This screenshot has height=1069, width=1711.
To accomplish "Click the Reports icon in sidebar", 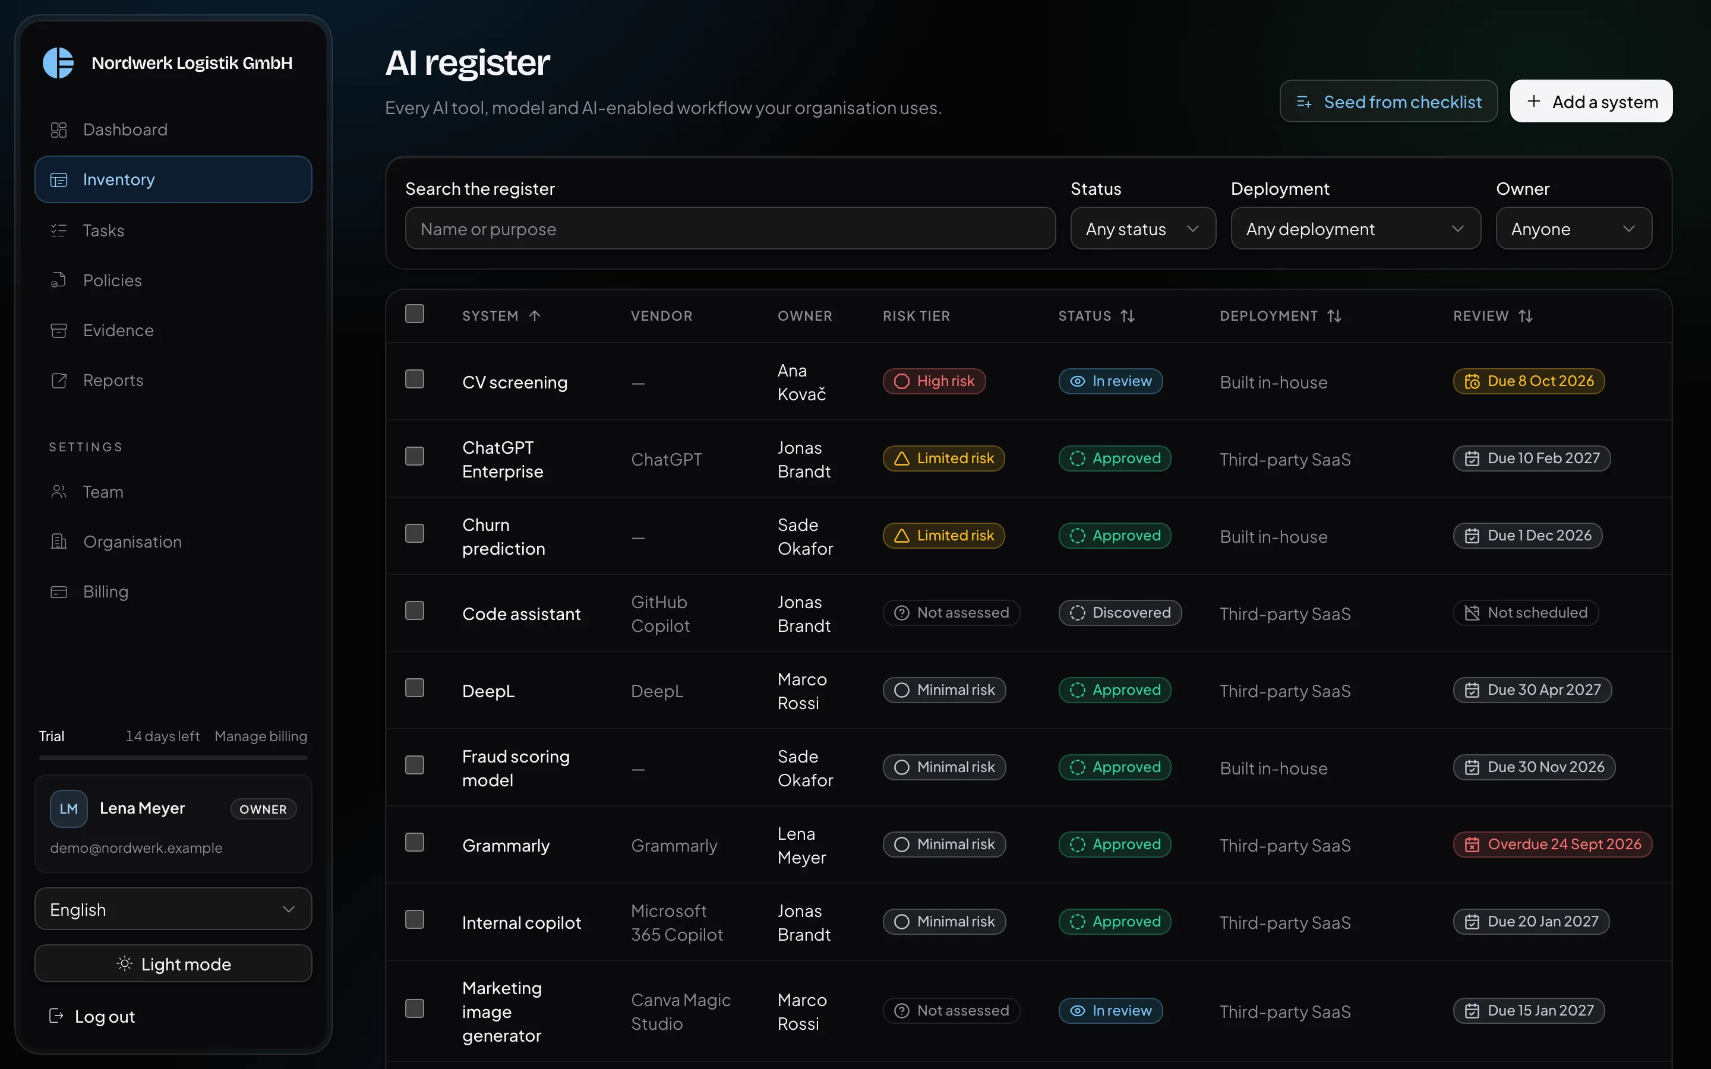I will (59, 380).
